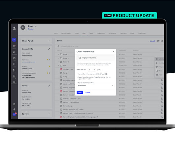The image size is (175, 146).
Task: Click the blue plus create button in sidebar
Action: [x=14, y=40]
